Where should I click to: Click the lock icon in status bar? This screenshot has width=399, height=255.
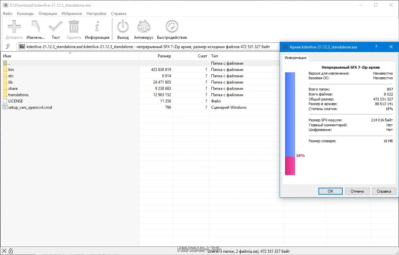tap(11, 251)
